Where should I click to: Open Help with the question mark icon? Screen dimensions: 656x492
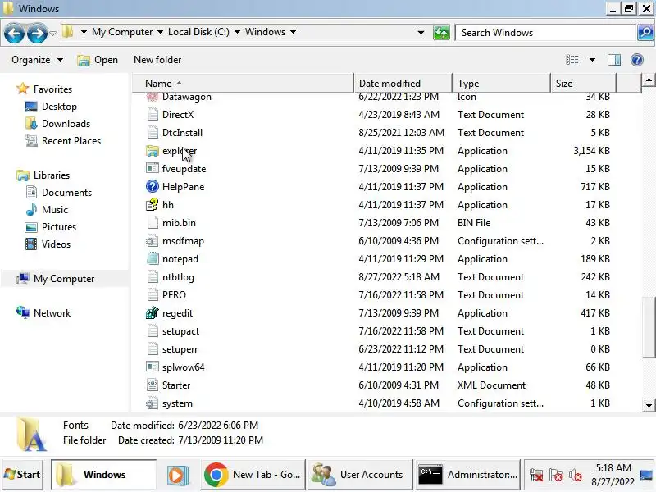click(637, 60)
